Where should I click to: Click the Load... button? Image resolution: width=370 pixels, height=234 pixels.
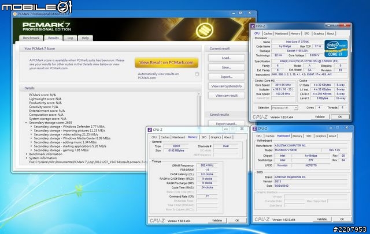pyautogui.click(x=226, y=58)
